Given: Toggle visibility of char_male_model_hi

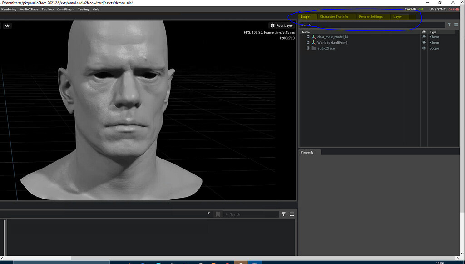Looking at the screenshot, I should pos(424,37).
